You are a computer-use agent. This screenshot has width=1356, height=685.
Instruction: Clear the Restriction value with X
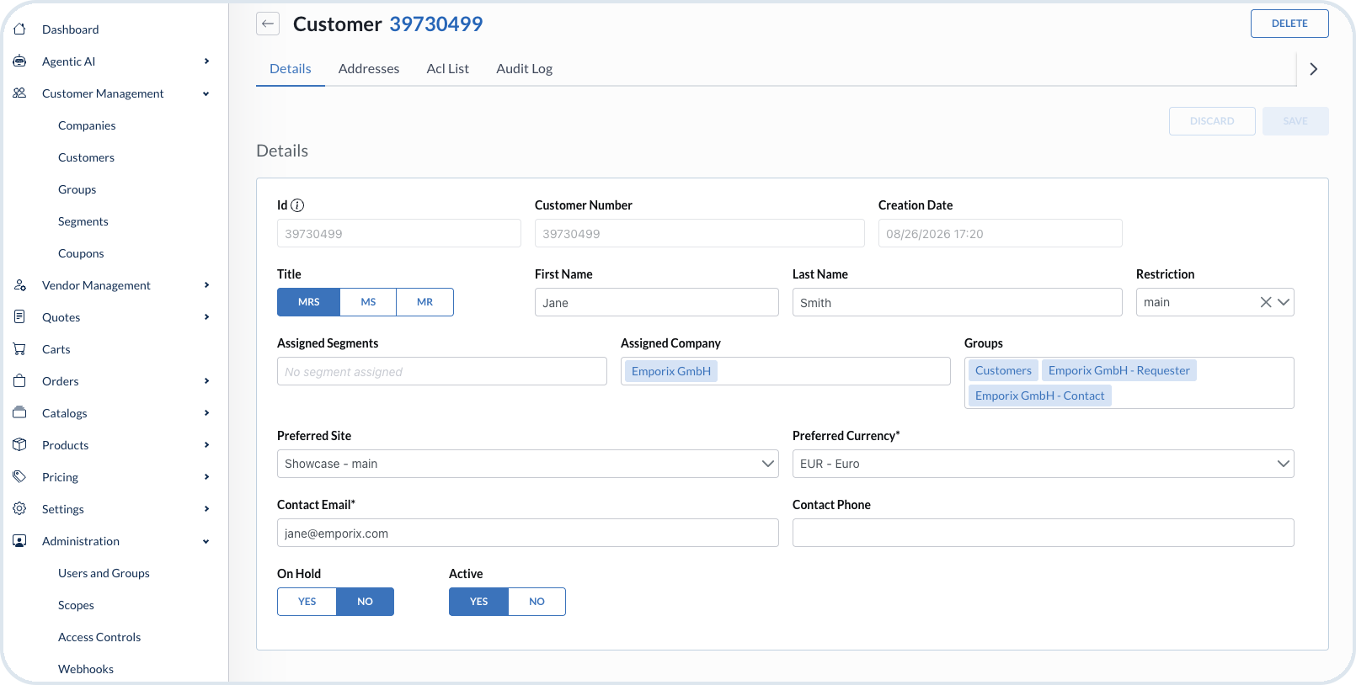click(x=1266, y=302)
